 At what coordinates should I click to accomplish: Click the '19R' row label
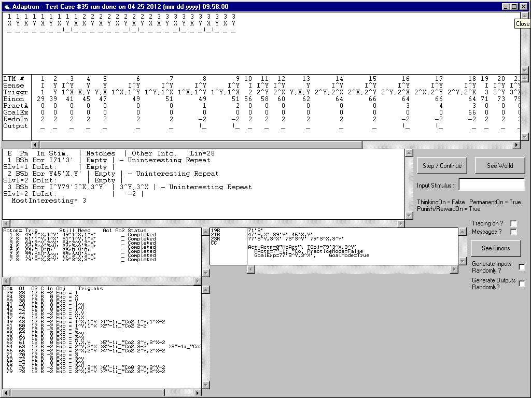click(215, 231)
